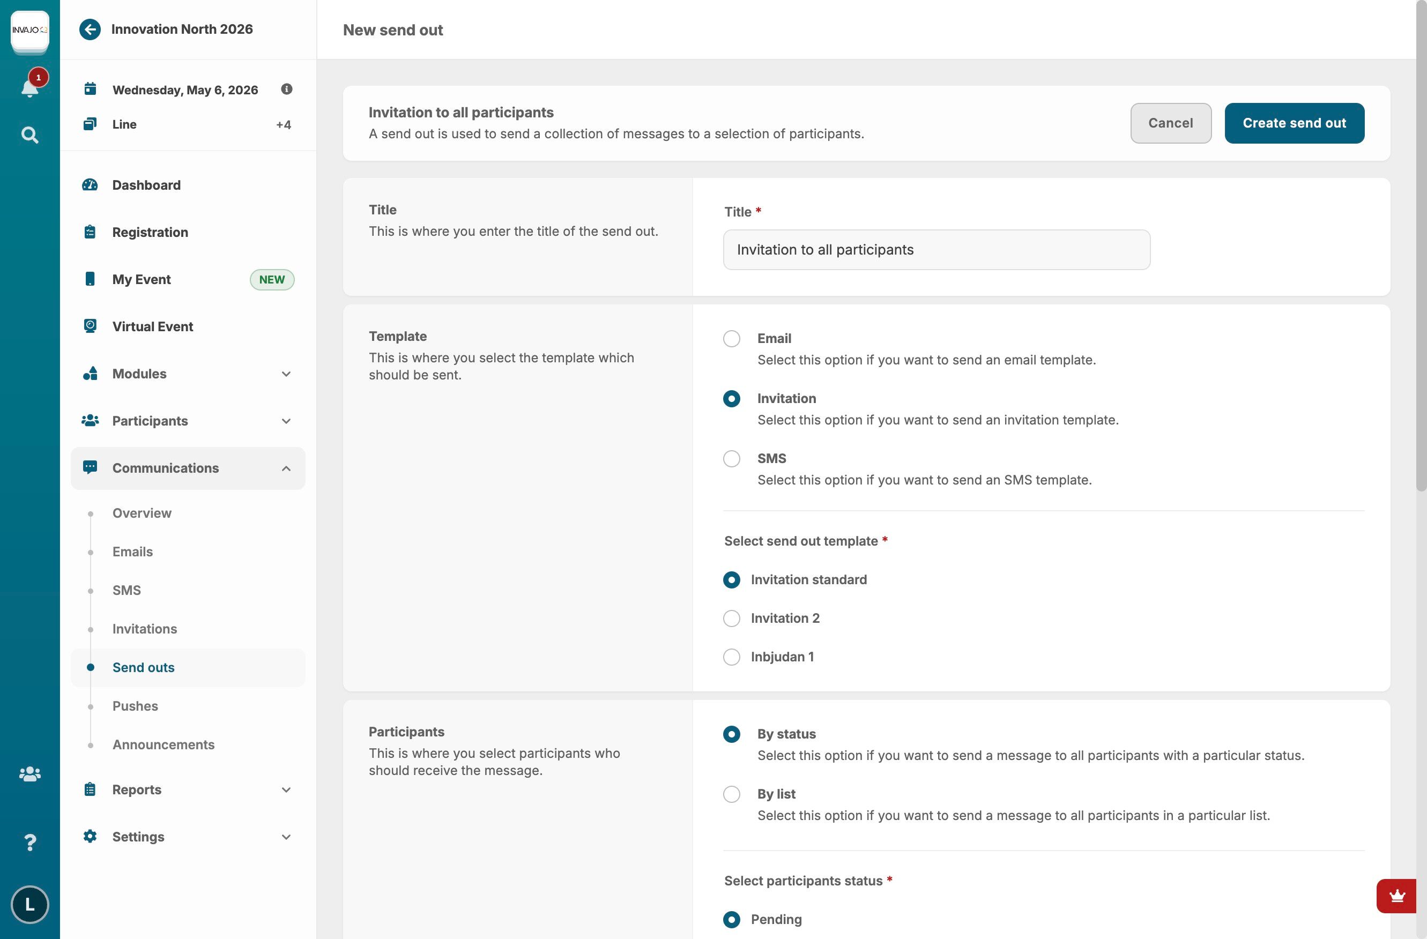Open the help question mark icon
This screenshot has height=939, width=1427.
[29, 843]
